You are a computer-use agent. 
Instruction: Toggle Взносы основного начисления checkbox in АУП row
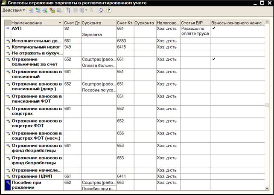(x=214, y=29)
